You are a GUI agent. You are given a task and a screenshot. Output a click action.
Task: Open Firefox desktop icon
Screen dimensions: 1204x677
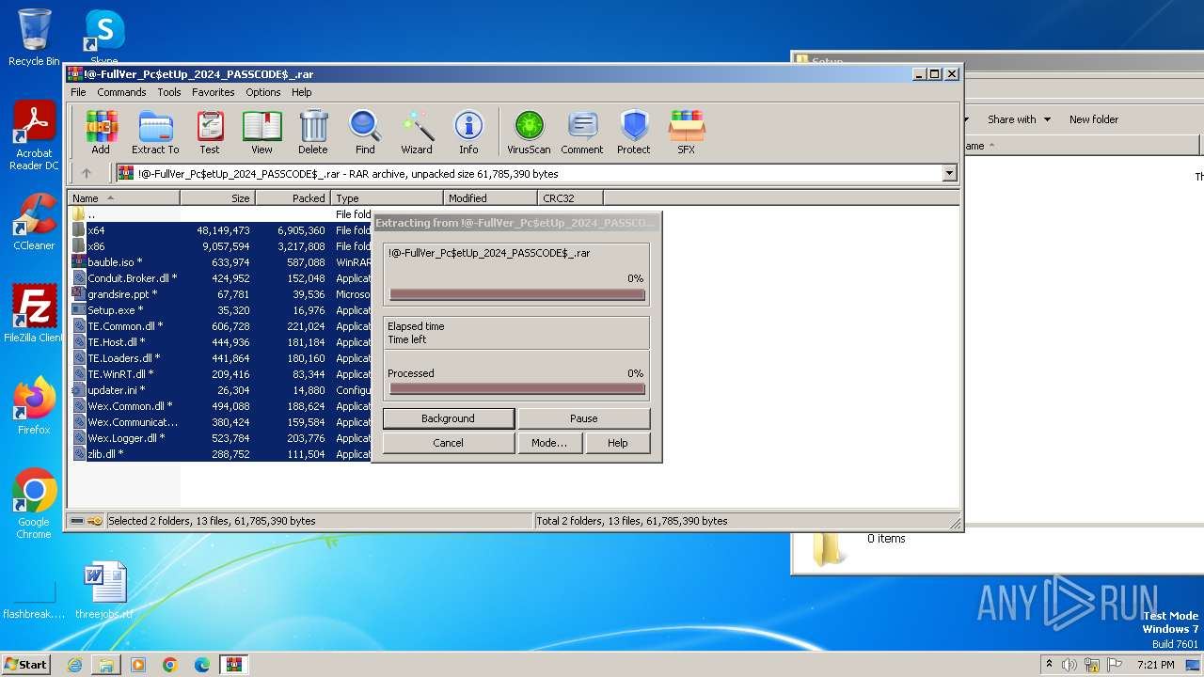pos(34,406)
